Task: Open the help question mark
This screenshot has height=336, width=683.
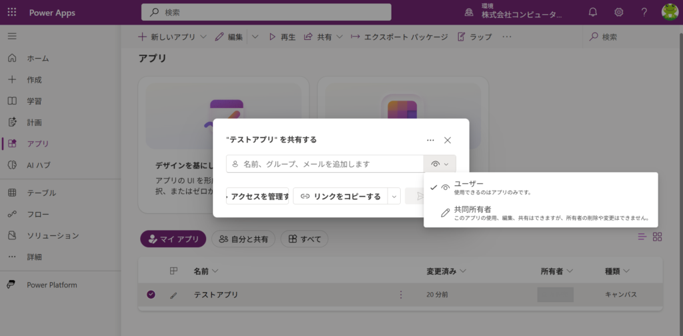Action: point(644,13)
